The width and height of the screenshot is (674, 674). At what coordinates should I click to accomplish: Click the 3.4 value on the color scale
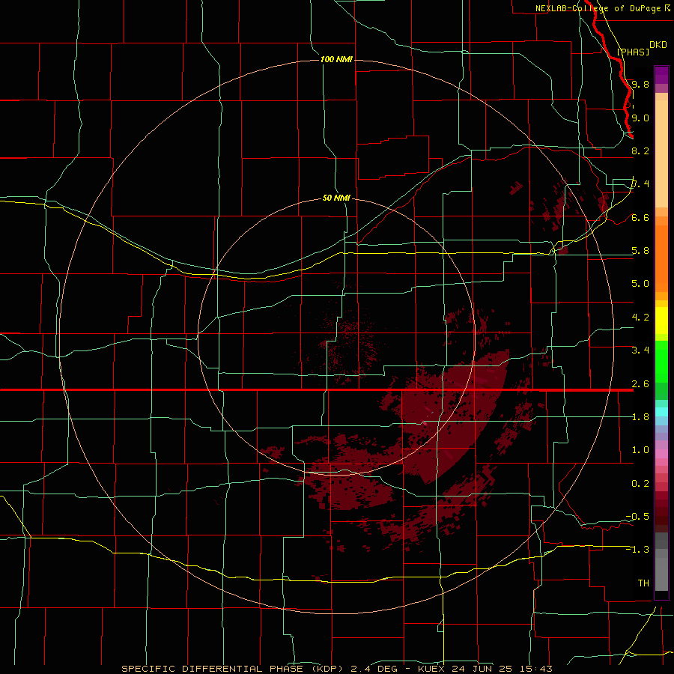[640, 350]
